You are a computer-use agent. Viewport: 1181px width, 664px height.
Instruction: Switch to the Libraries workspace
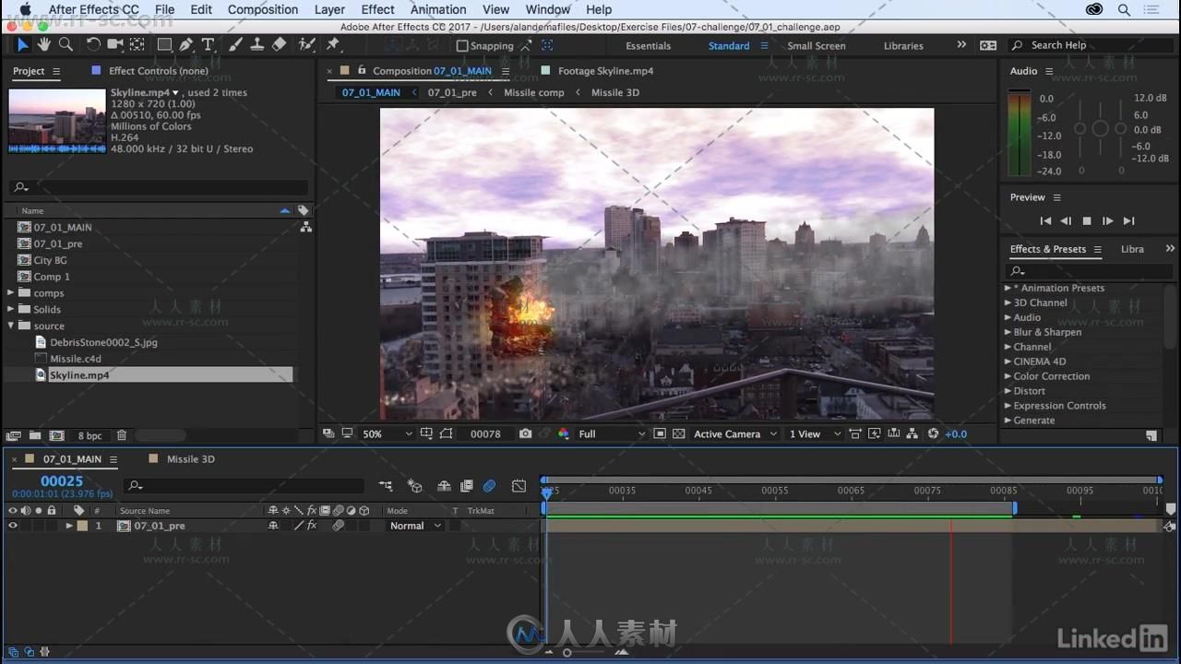click(903, 45)
